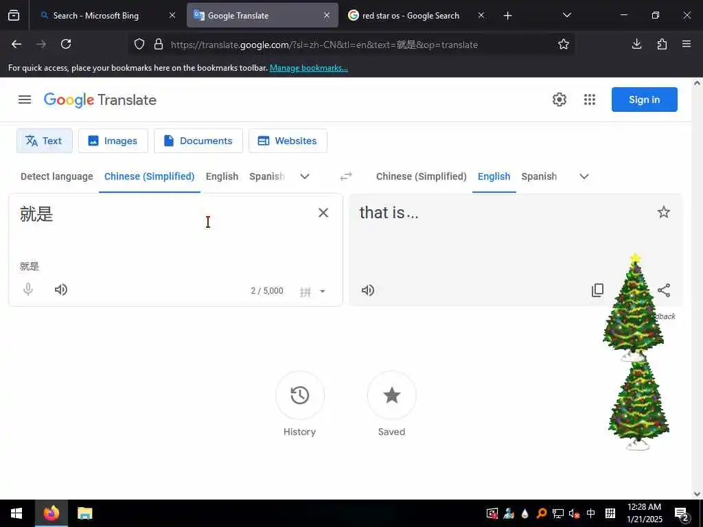Choose Spanish as source language

coord(267,176)
